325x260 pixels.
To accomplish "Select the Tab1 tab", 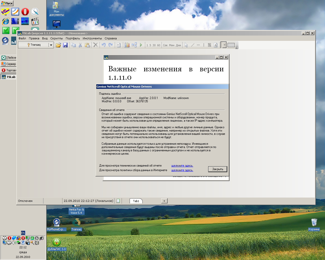I will (136, 201).
